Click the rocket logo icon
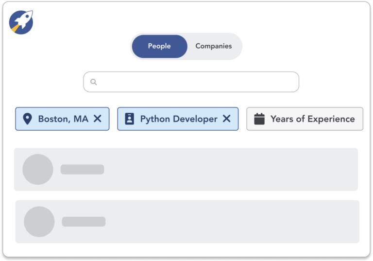Screen dimensions: 373x261 coord(21,22)
